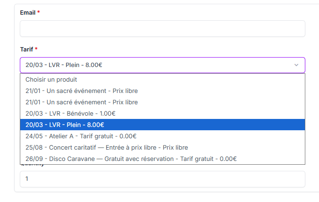
Task: Click the 'Tarif' field label
Action: [26, 49]
